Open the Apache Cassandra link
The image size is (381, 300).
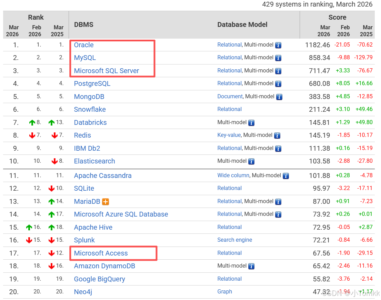(103, 176)
